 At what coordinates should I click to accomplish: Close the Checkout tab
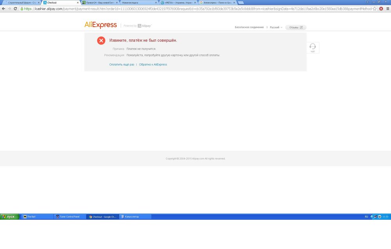pos(78,3)
